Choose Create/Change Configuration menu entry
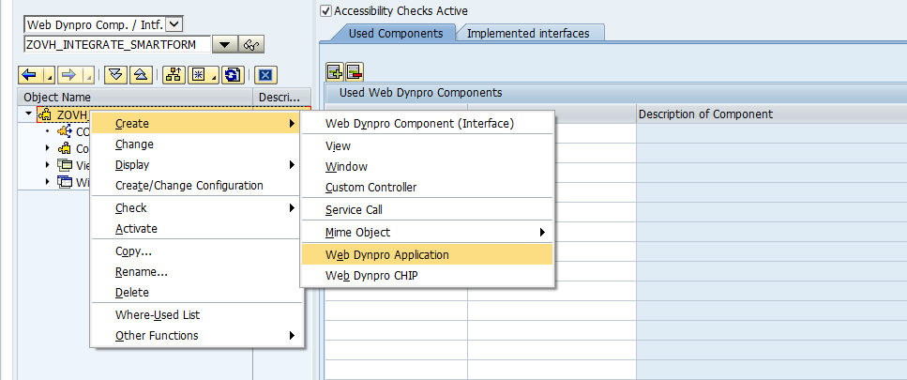907x380 pixels. 189,186
